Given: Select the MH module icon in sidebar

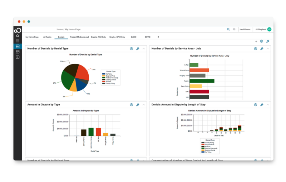Looking at the screenshot, I should pyautogui.click(x=18, y=46).
